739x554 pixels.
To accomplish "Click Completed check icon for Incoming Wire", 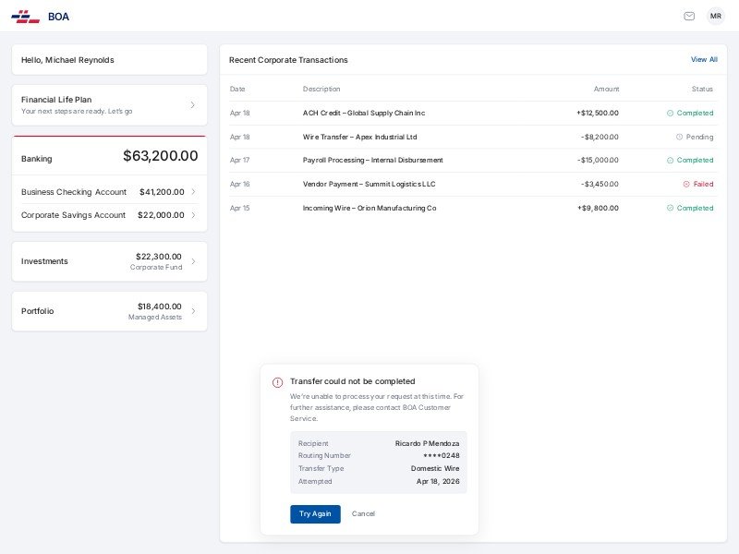I will click(x=670, y=208).
